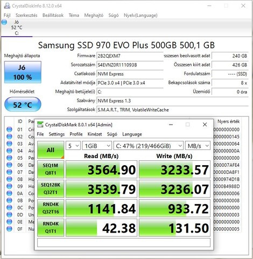Image resolution: width=253 pixels, height=259 pixels.
Task: Click the status orb of SMART row 02
Action: pos(9,137)
